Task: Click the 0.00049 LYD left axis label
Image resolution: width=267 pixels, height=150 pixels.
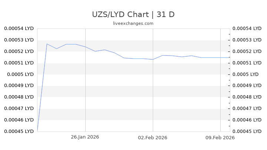Action: [x=19, y=86]
